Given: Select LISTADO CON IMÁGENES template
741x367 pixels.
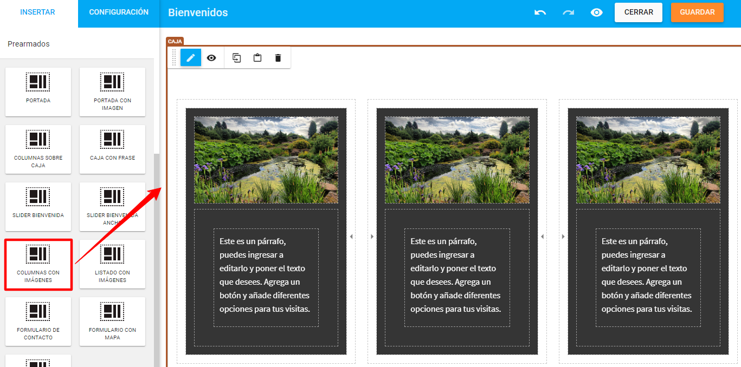Looking at the screenshot, I should (112, 264).
